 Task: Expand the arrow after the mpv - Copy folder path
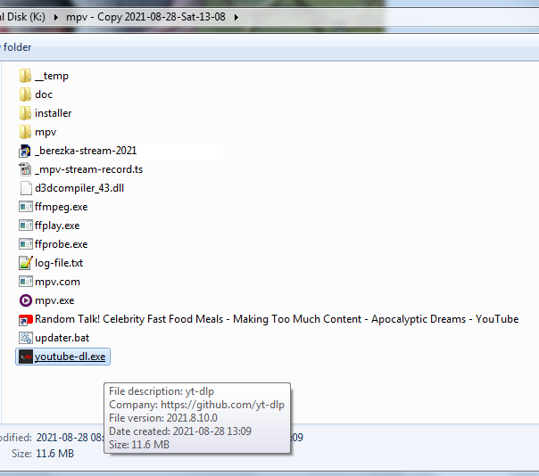coord(236,17)
